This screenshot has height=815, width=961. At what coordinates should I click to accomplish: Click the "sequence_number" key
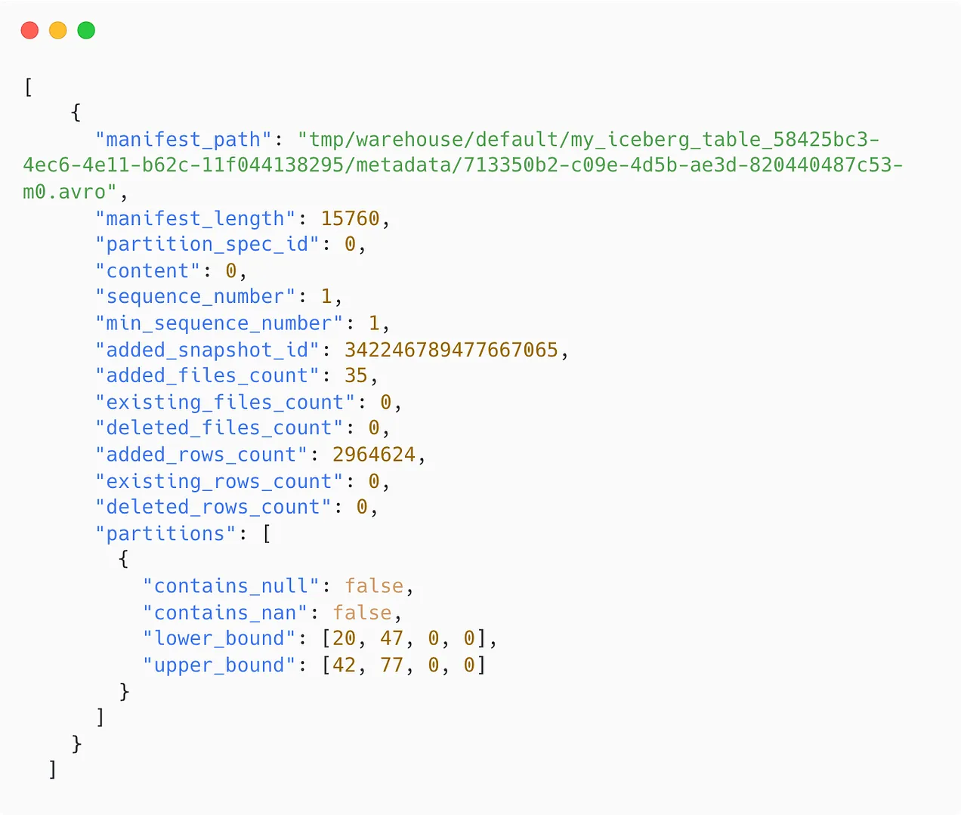[195, 296]
